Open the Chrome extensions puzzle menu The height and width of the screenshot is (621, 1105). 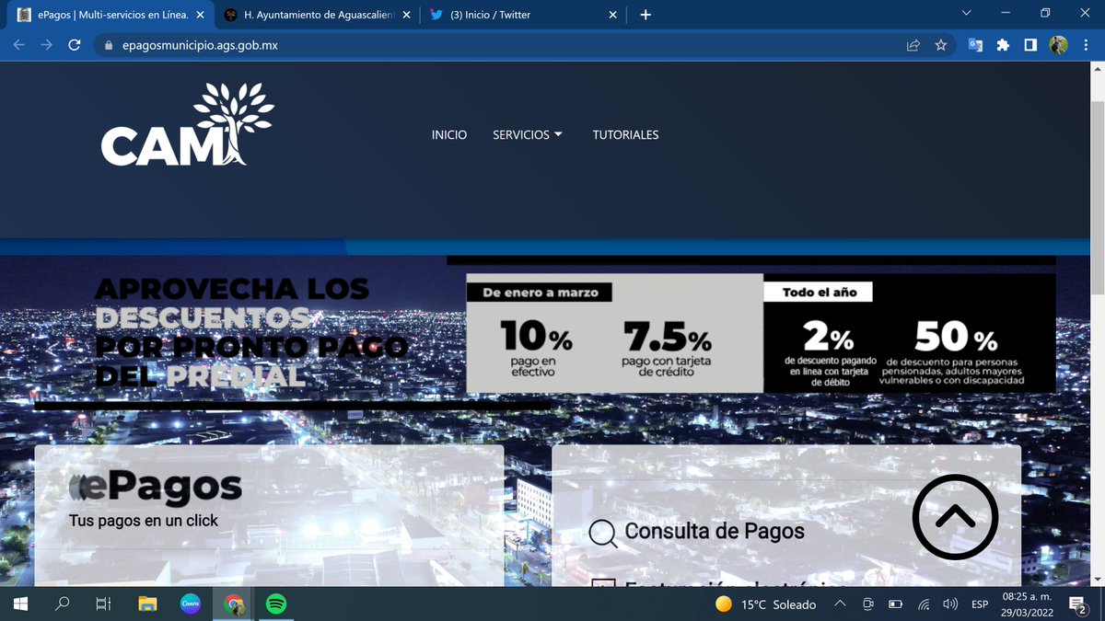pos(1003,45)
